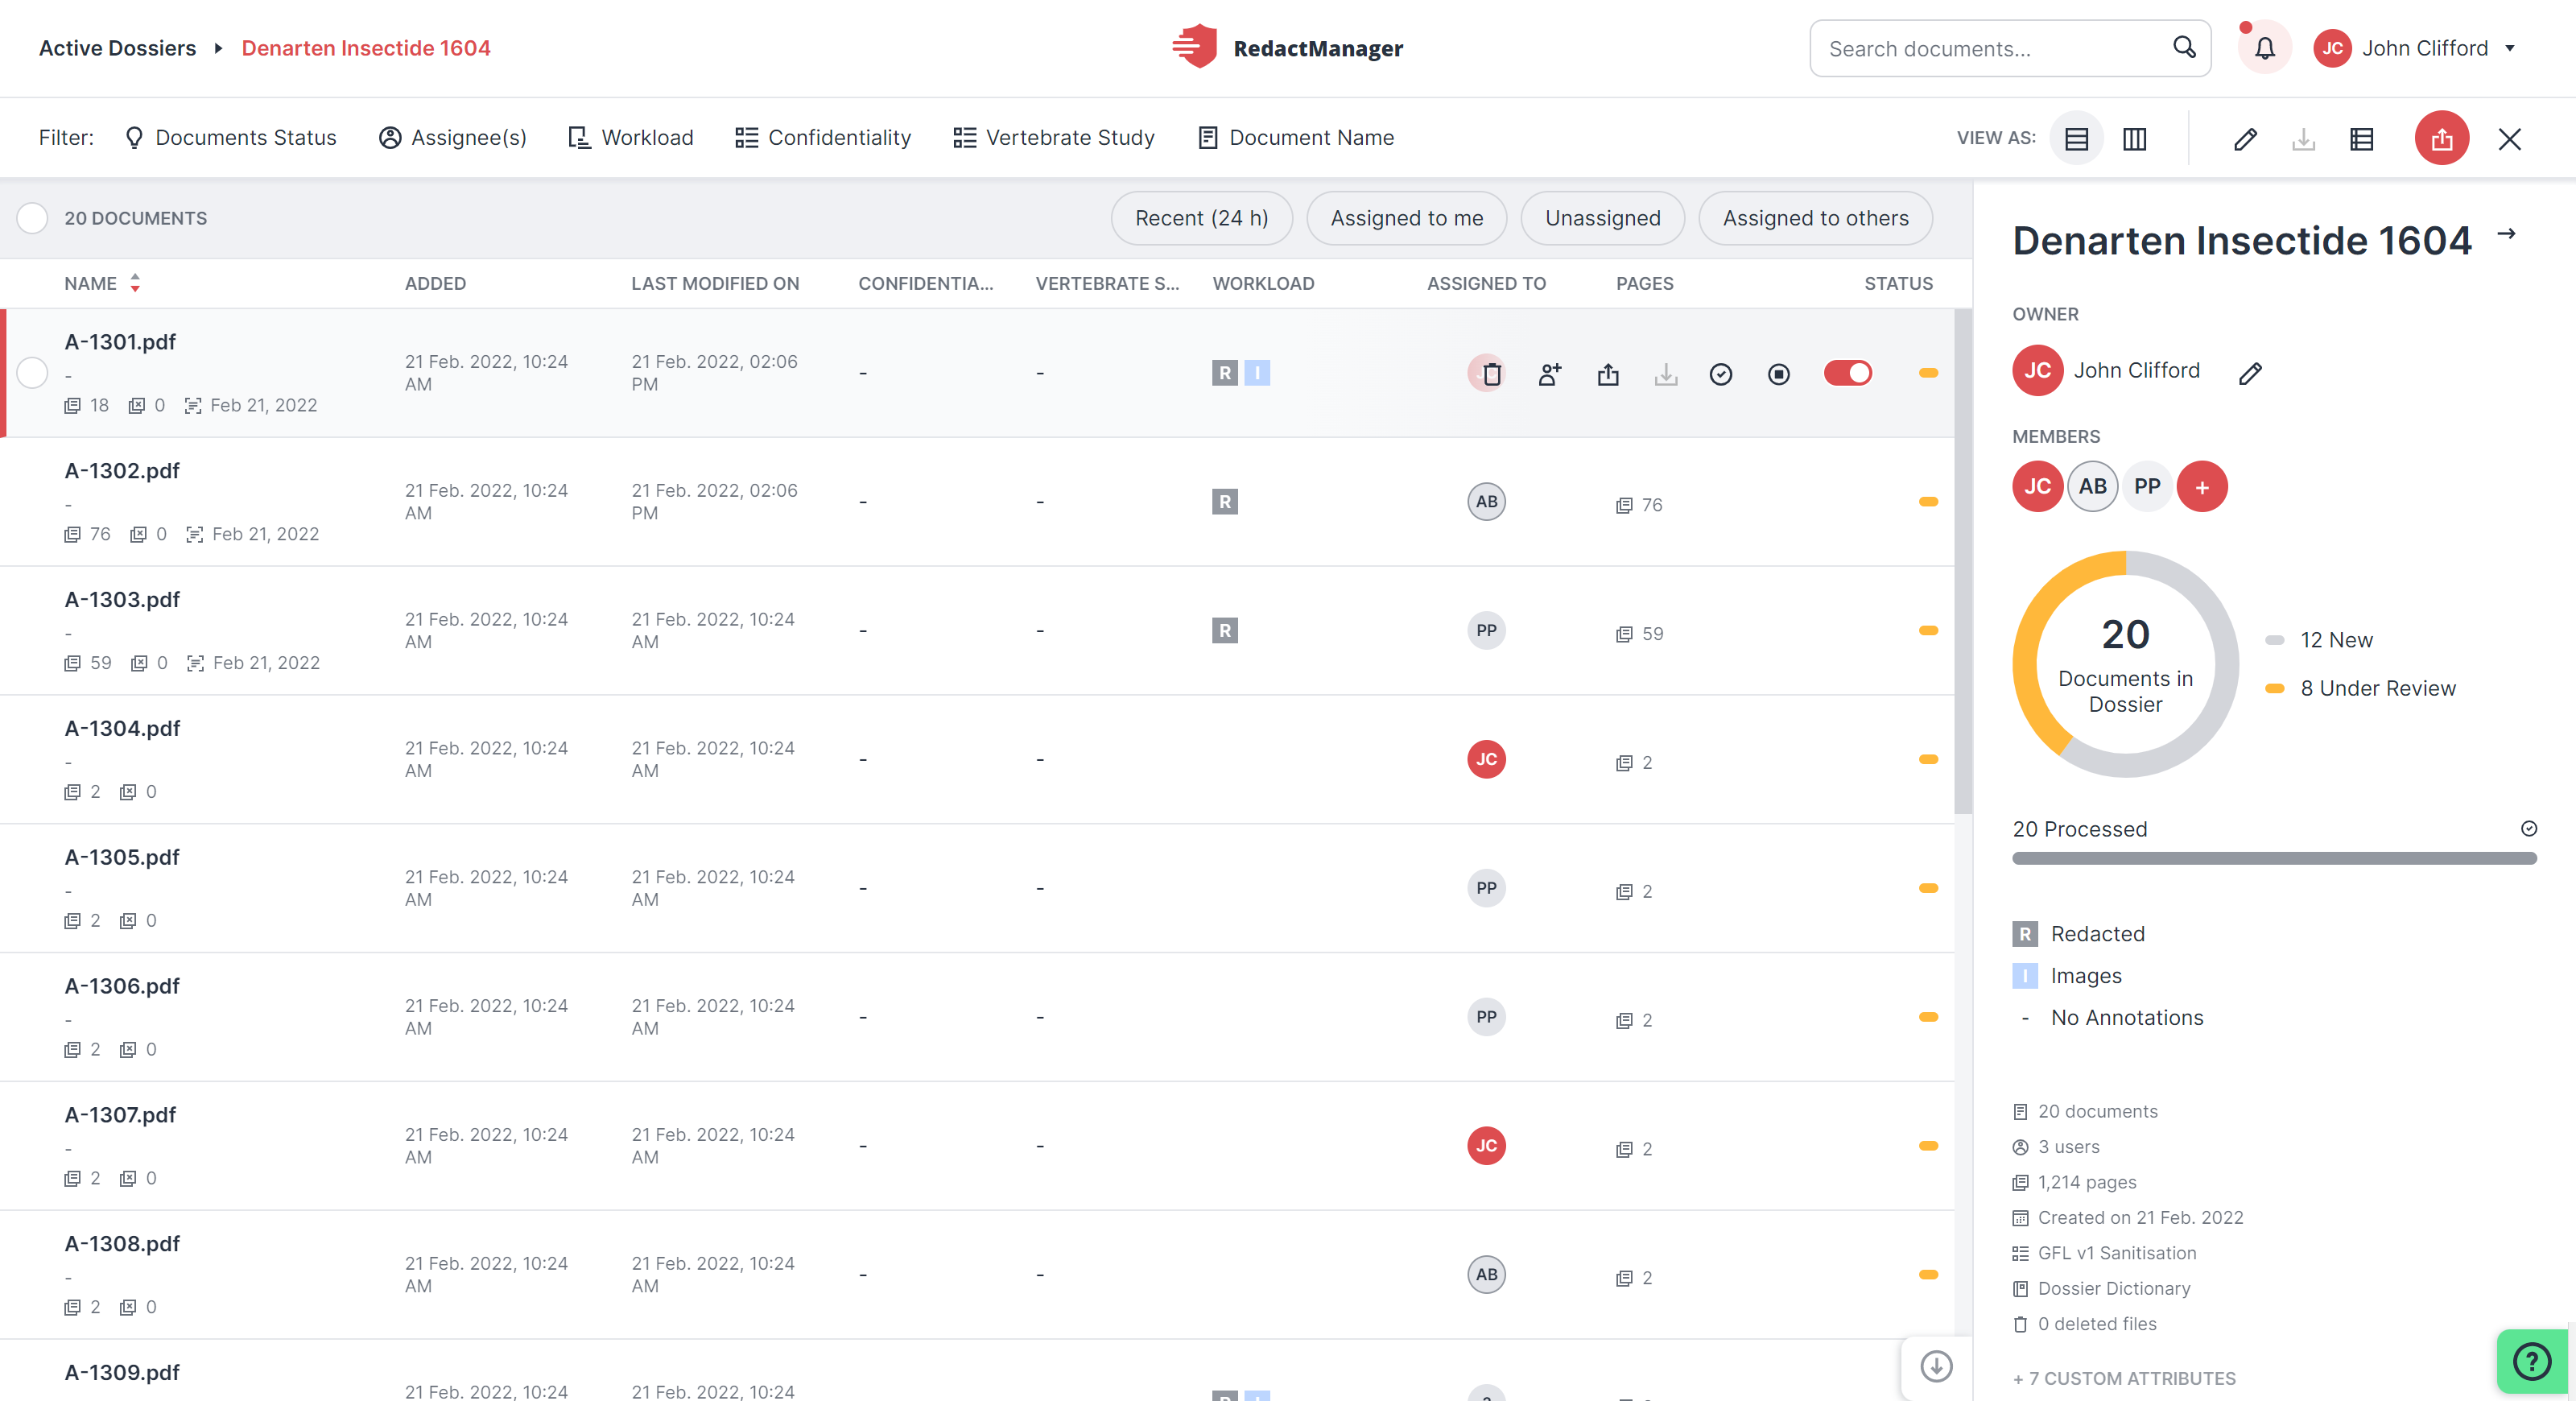Click the 8 Under Review legend entry

coord(2360,688)
